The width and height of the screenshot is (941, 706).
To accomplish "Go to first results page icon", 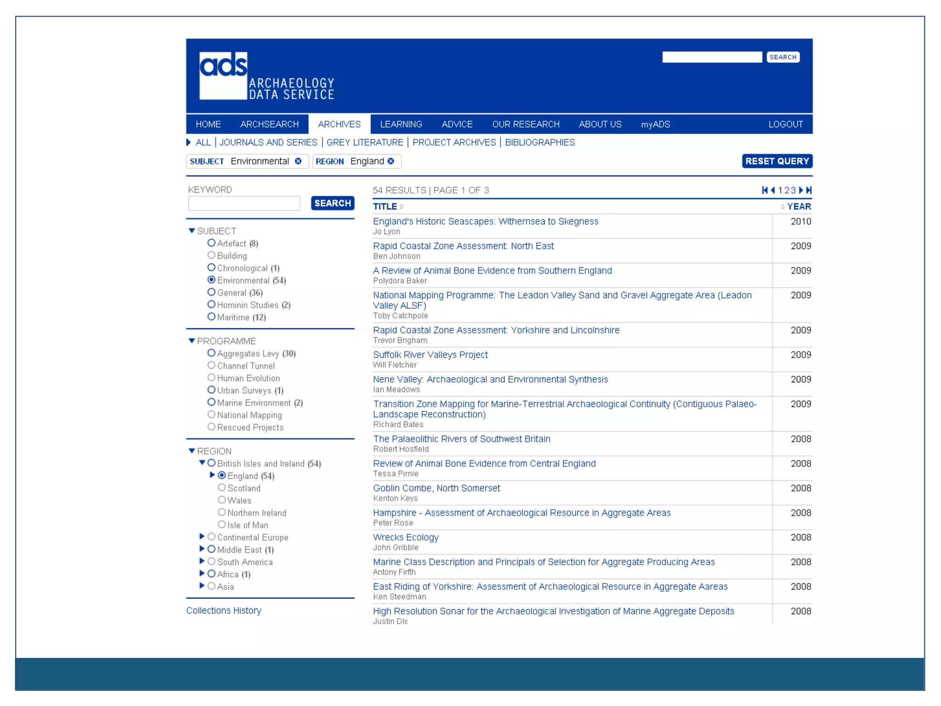I will tap(765, 190).
